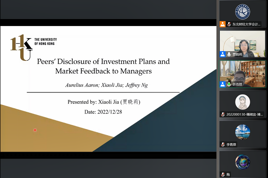This screenshot has width=268, height=178.
Task: Click the blue person icon beside 许浩然
Action: point(222,84)
